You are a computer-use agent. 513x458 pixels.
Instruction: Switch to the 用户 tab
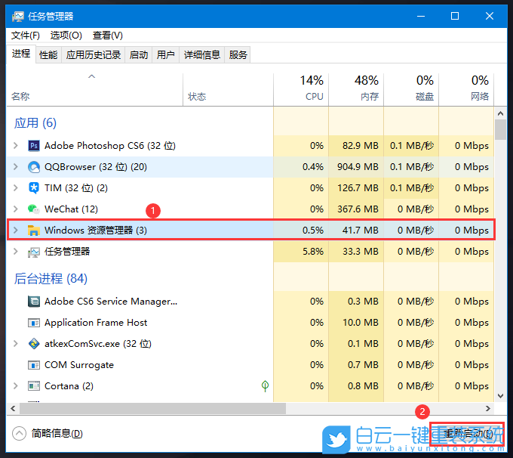tap(165, 54)
